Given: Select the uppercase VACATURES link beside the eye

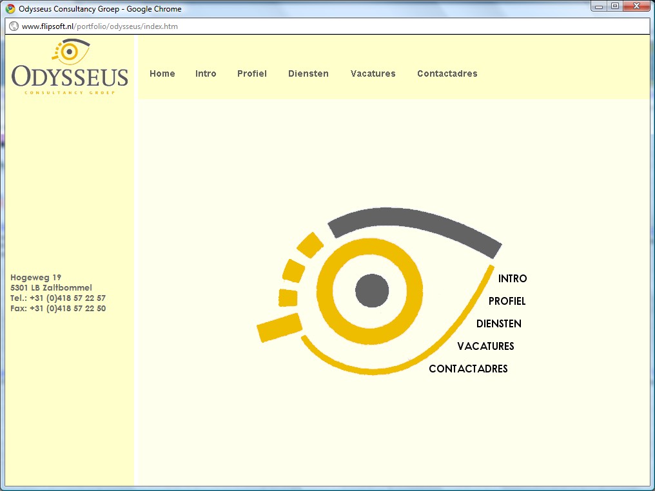Looking at the screenshot, I should pyautogui.click(x=485, y=347).
